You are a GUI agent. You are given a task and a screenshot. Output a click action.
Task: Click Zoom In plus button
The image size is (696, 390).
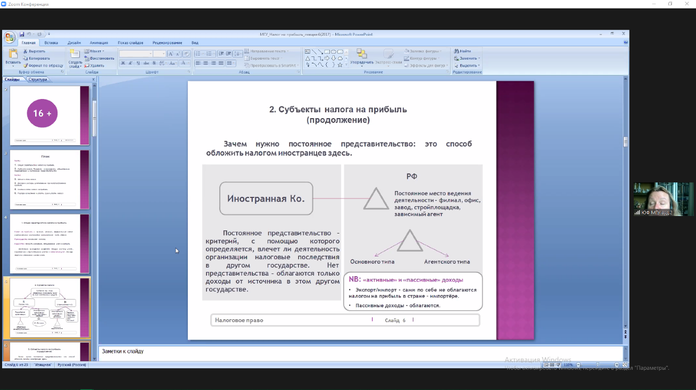(x=617, y=365)
